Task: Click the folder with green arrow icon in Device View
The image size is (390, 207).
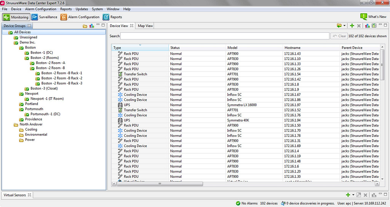Action: [339, 25]
